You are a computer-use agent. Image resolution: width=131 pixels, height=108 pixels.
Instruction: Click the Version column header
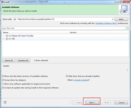click(x=87, y=33)
